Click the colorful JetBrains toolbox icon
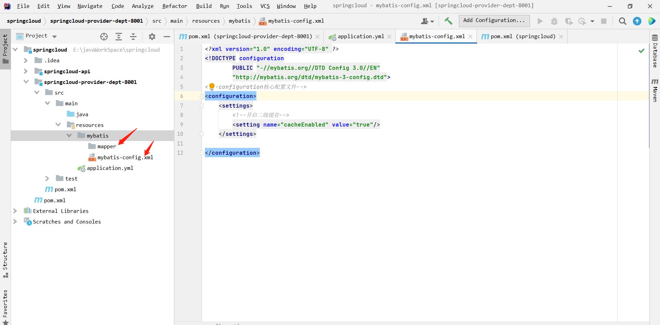The height and width of the screenshot is (325, 660). click(x=651, y=21)
